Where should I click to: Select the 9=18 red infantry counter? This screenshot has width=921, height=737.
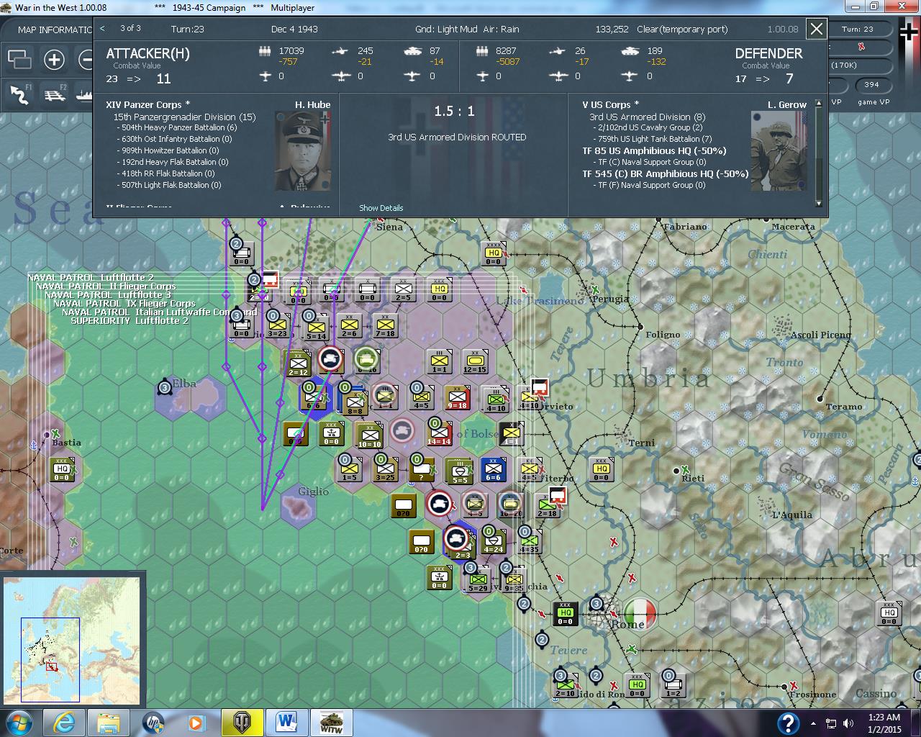click(458, 397)
